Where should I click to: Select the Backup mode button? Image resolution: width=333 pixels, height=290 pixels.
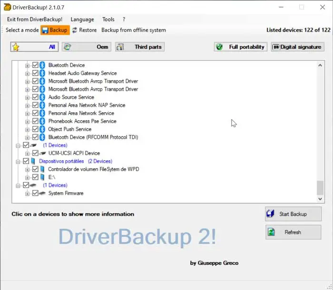pyautogui.click(x=55, y=30)
